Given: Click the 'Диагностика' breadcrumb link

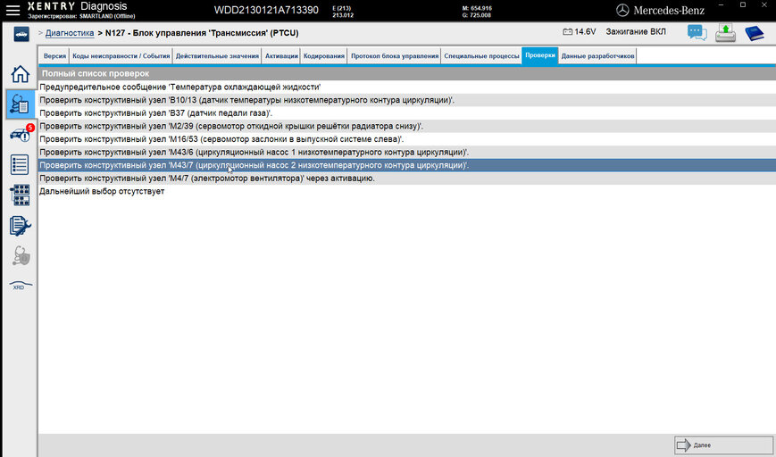Looking at the screenshot, I should (x=70, y=33).
